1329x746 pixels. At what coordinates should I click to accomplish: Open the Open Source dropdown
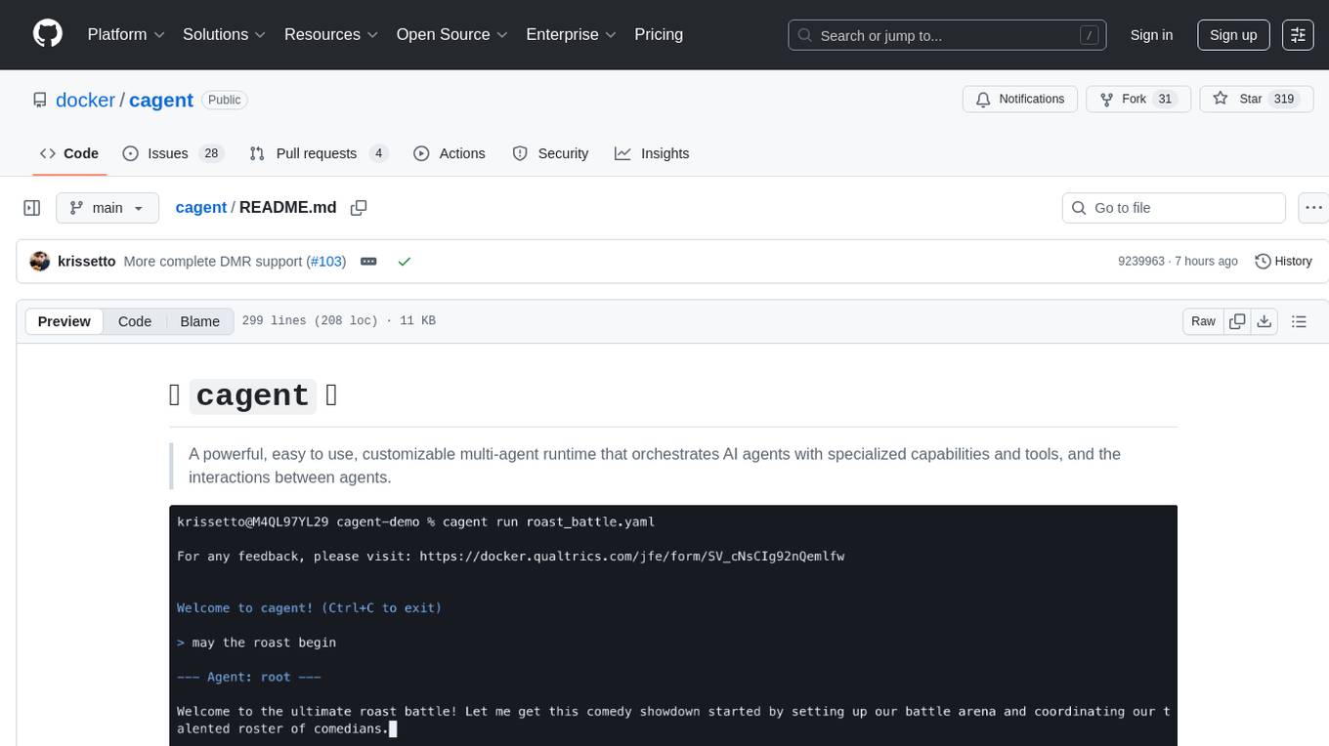pos(451,34)
